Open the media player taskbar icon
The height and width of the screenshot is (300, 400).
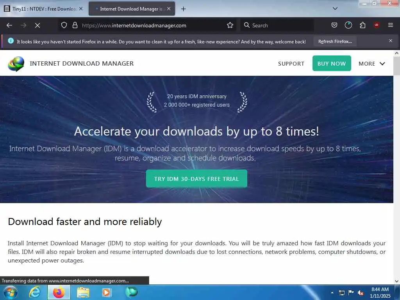pos(106,293)
